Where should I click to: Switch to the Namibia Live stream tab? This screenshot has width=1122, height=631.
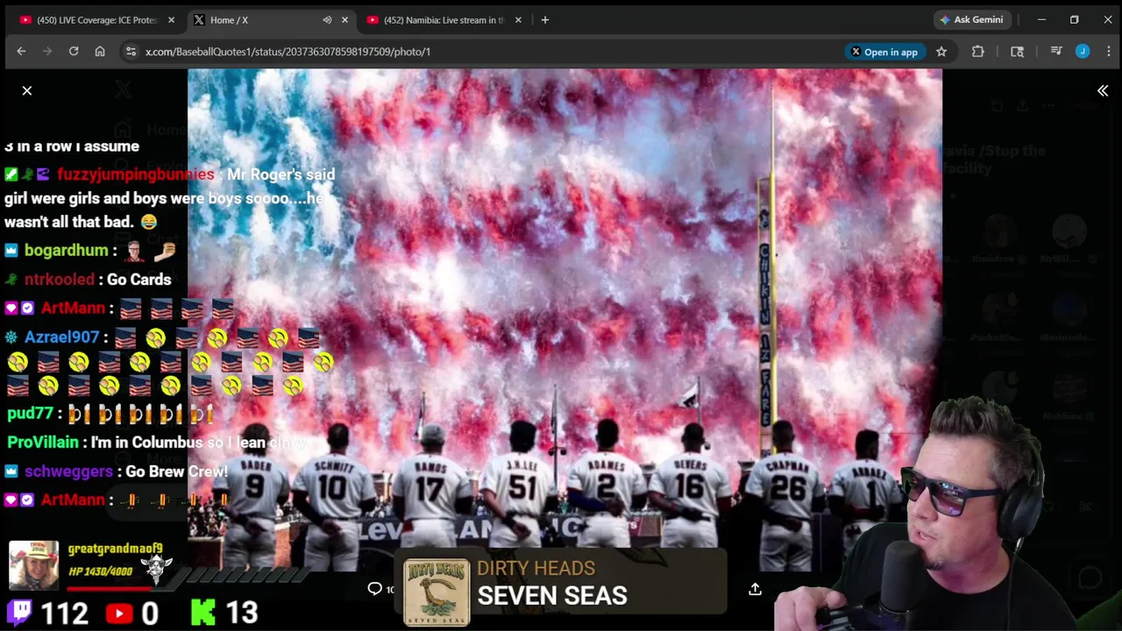click(444, 20)
